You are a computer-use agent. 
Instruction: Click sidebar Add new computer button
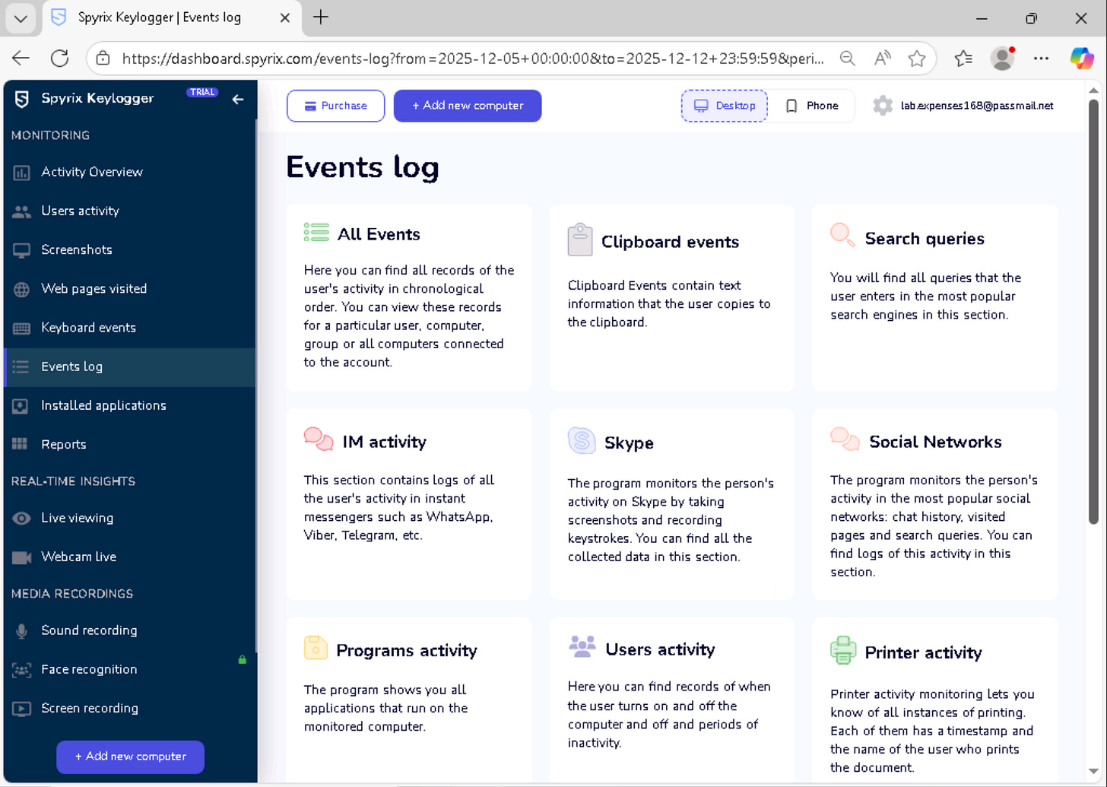pyautogui.click(x=130, y=757)
